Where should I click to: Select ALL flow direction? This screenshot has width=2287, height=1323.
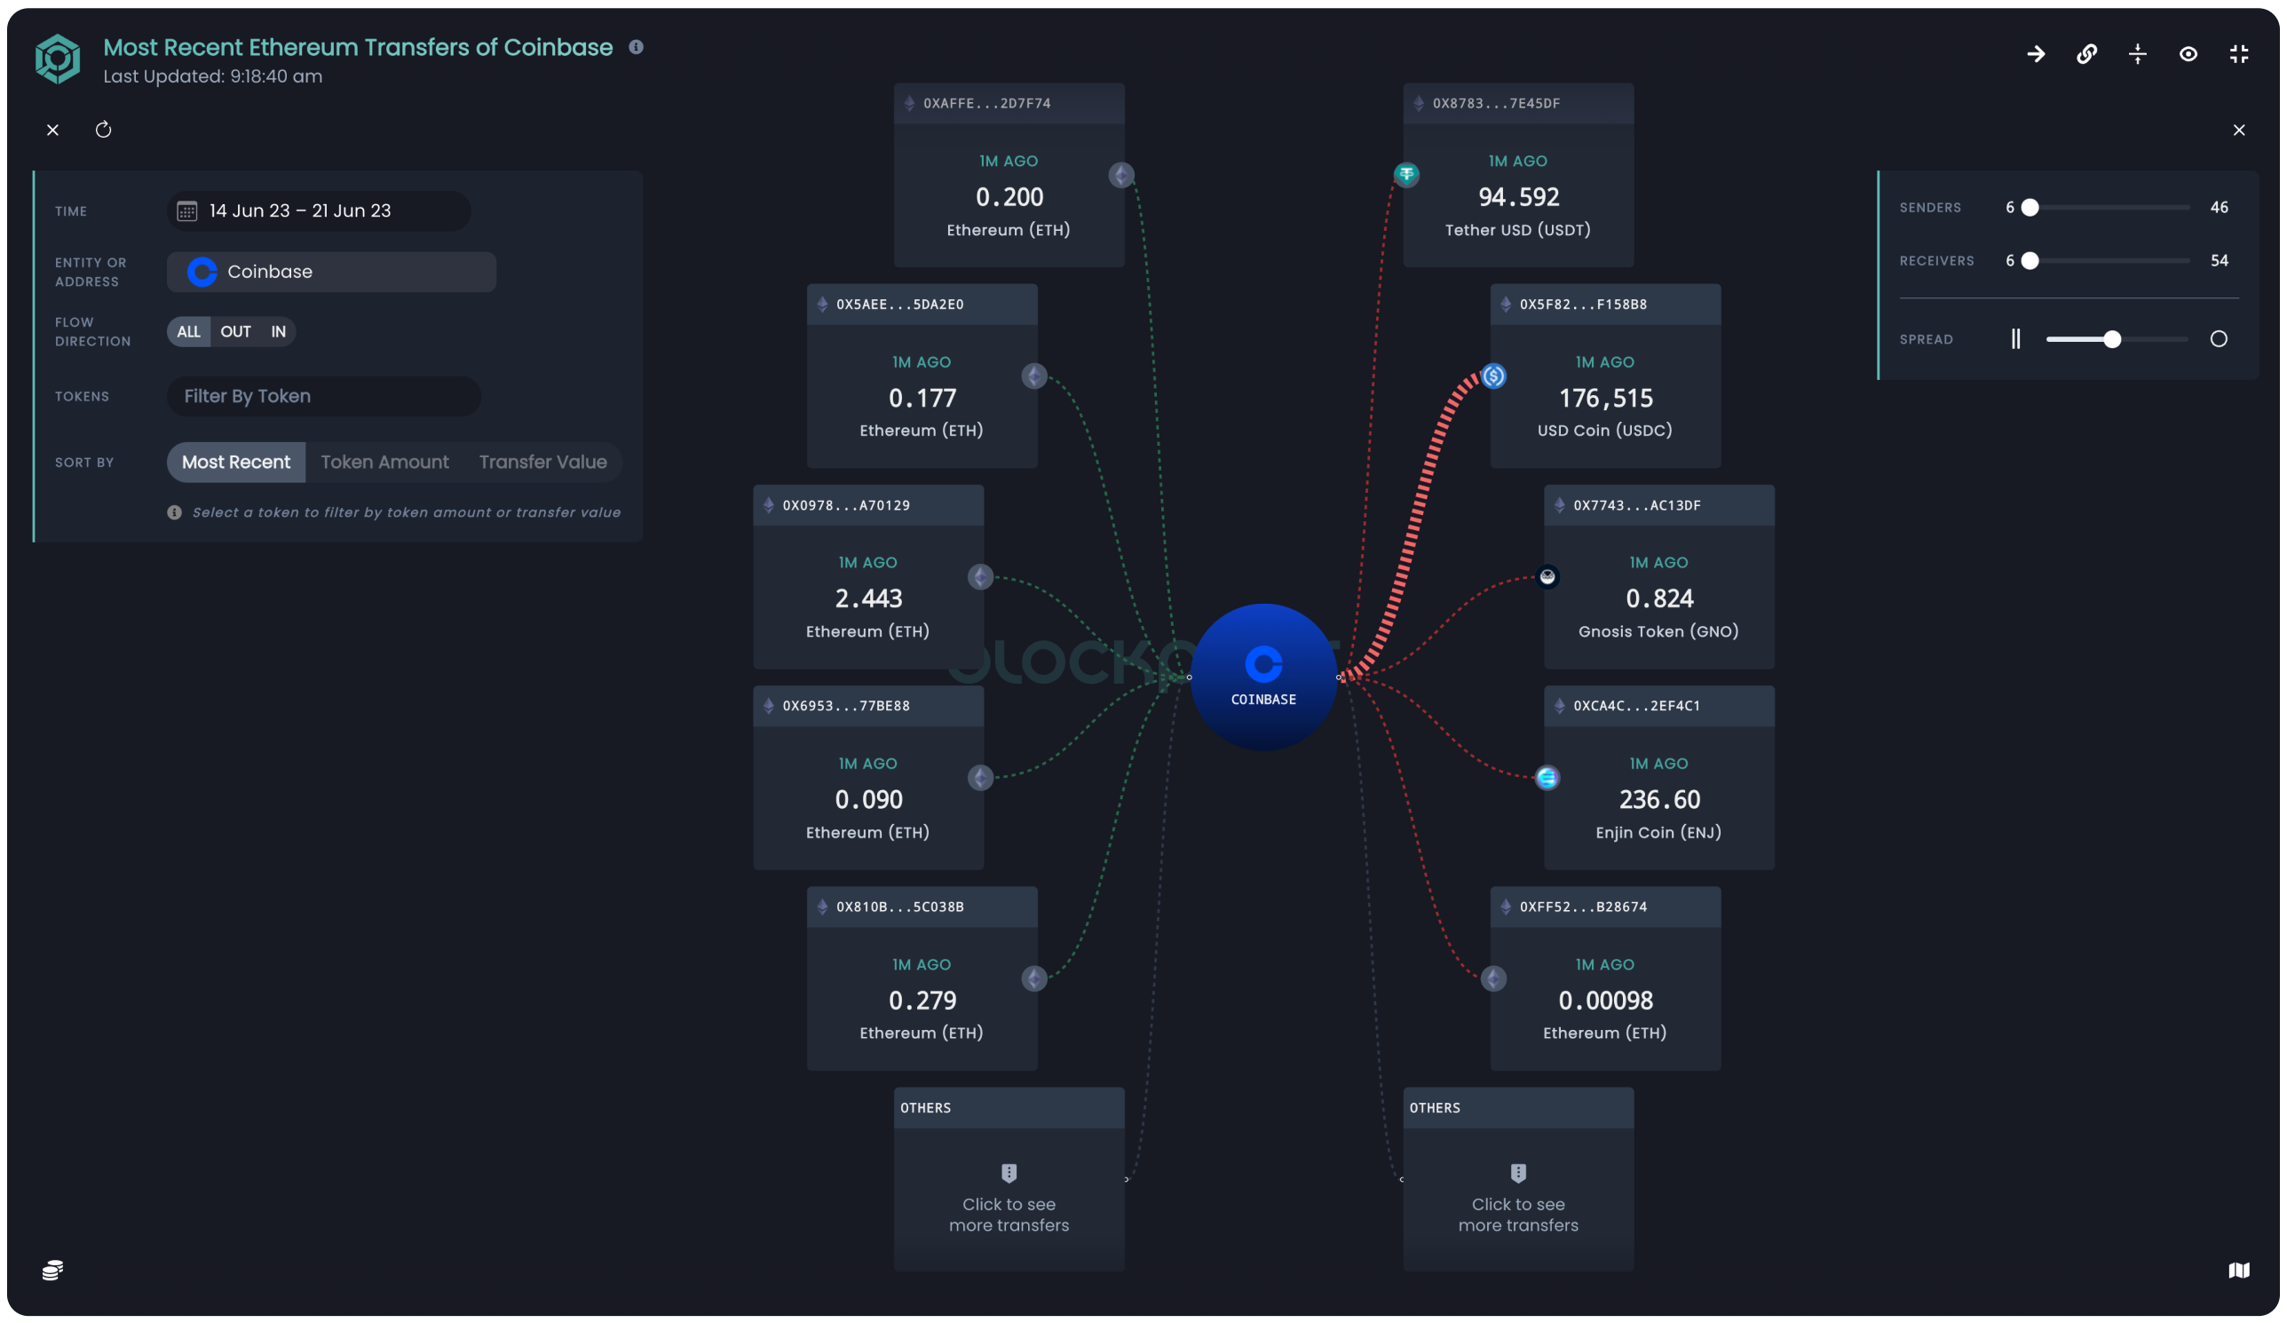pos(189,331)
